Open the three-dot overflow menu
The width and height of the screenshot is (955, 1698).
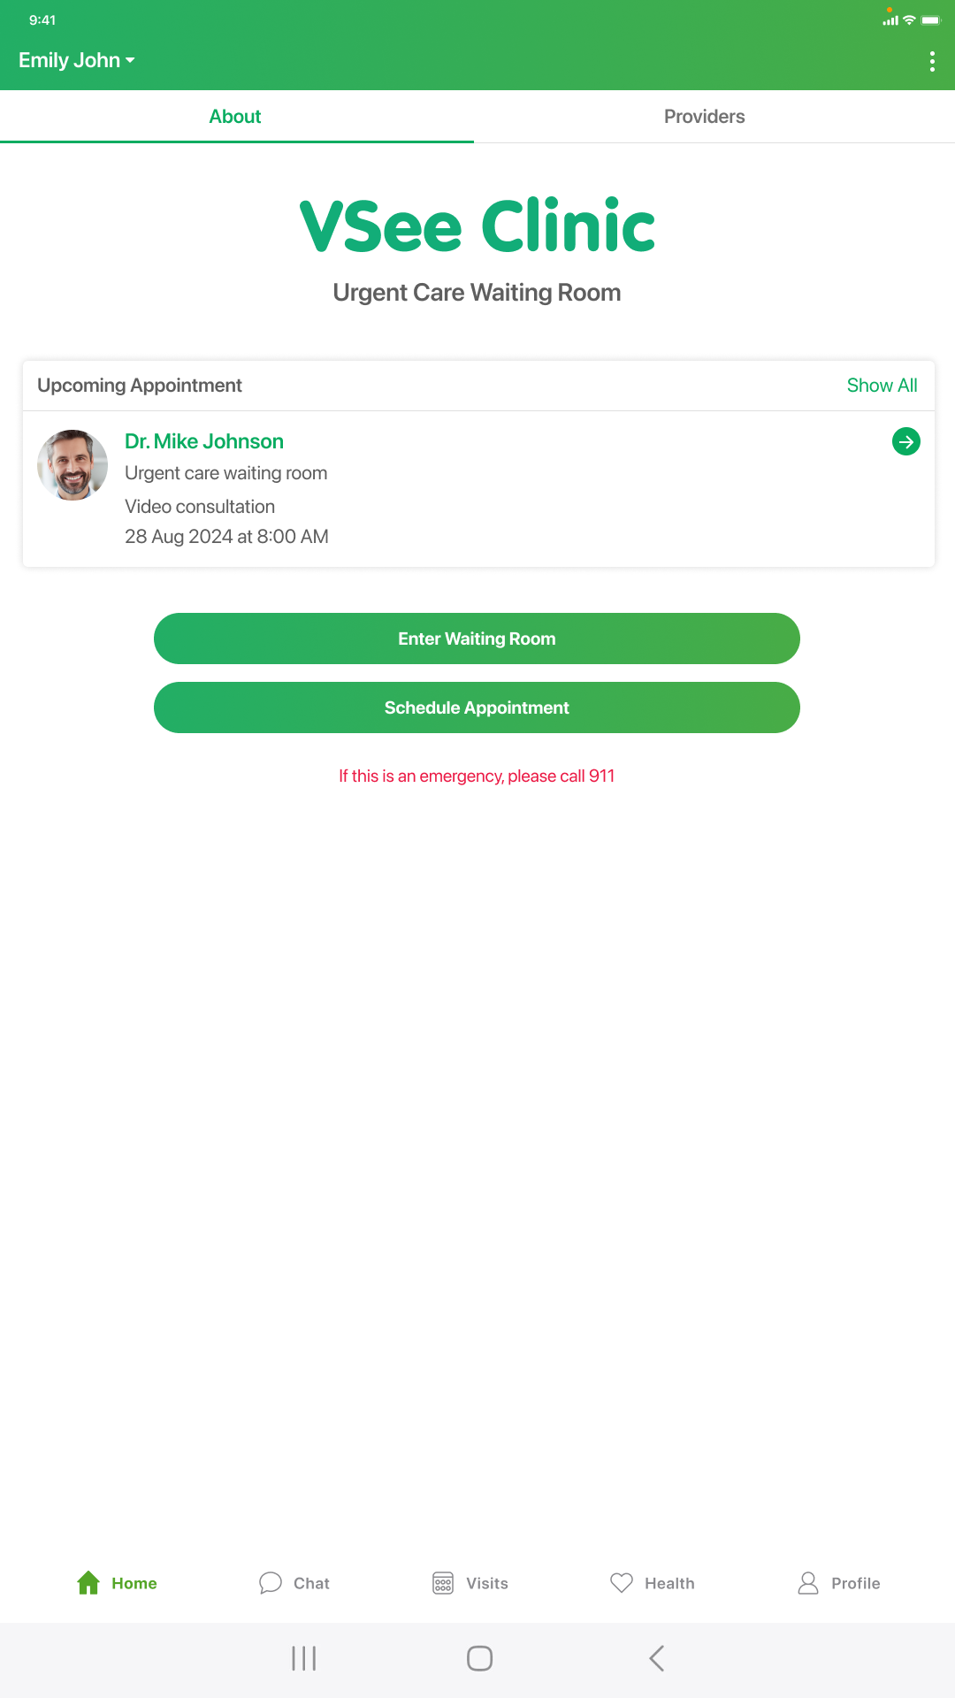tap(932, 61)
